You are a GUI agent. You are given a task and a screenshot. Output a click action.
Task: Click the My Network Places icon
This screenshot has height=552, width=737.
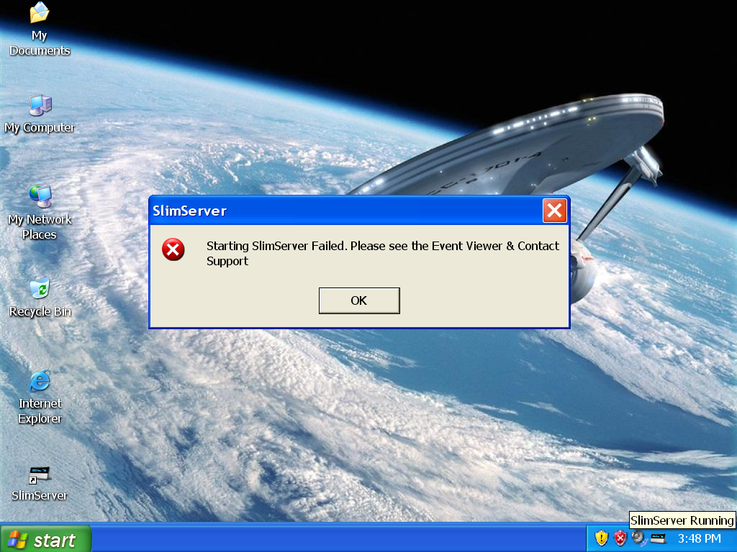tap(40, 197)
